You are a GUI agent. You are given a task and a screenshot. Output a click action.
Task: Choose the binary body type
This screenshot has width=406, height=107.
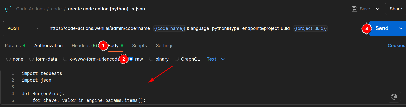[151, 59]
